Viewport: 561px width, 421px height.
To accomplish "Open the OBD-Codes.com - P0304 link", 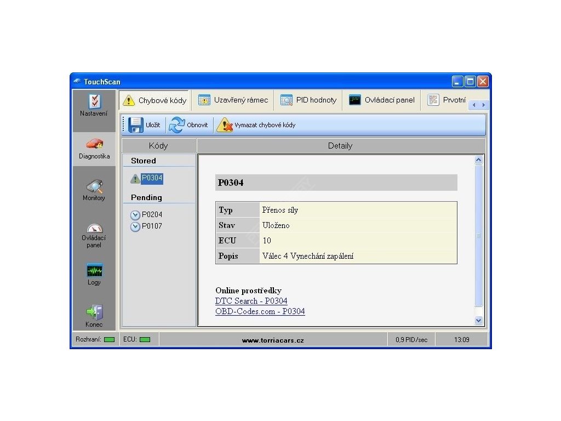I will pyautogui.click(x=260, y=311).
